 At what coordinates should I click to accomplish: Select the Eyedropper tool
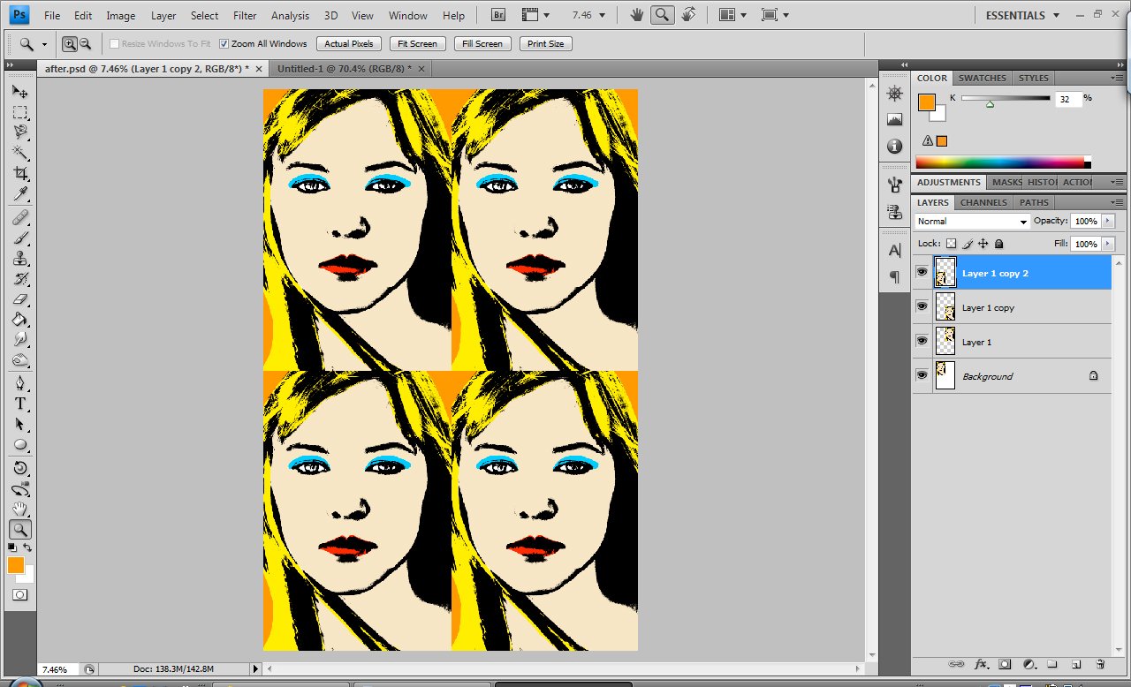(x=19, y=193)
